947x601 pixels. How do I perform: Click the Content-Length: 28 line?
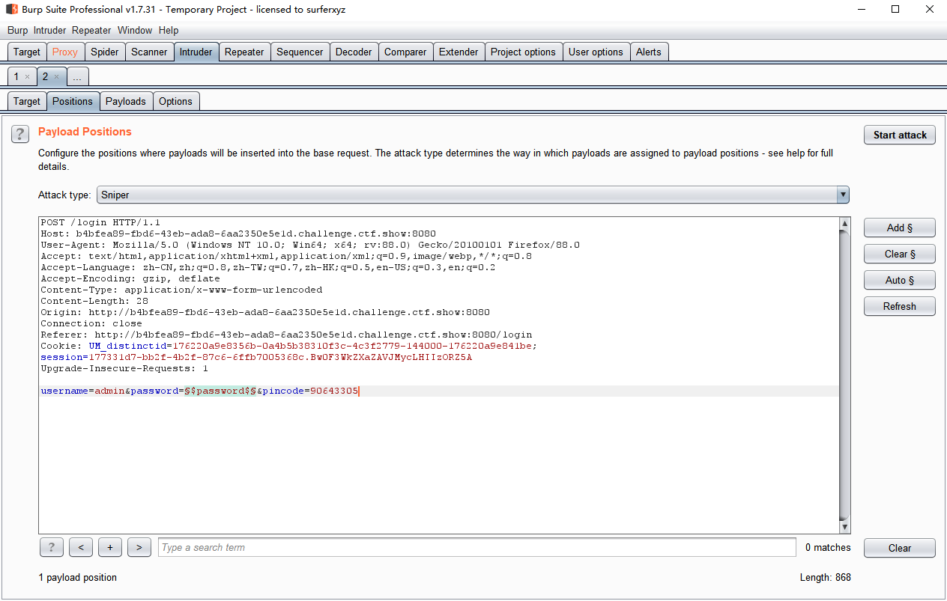coord(94,301)
